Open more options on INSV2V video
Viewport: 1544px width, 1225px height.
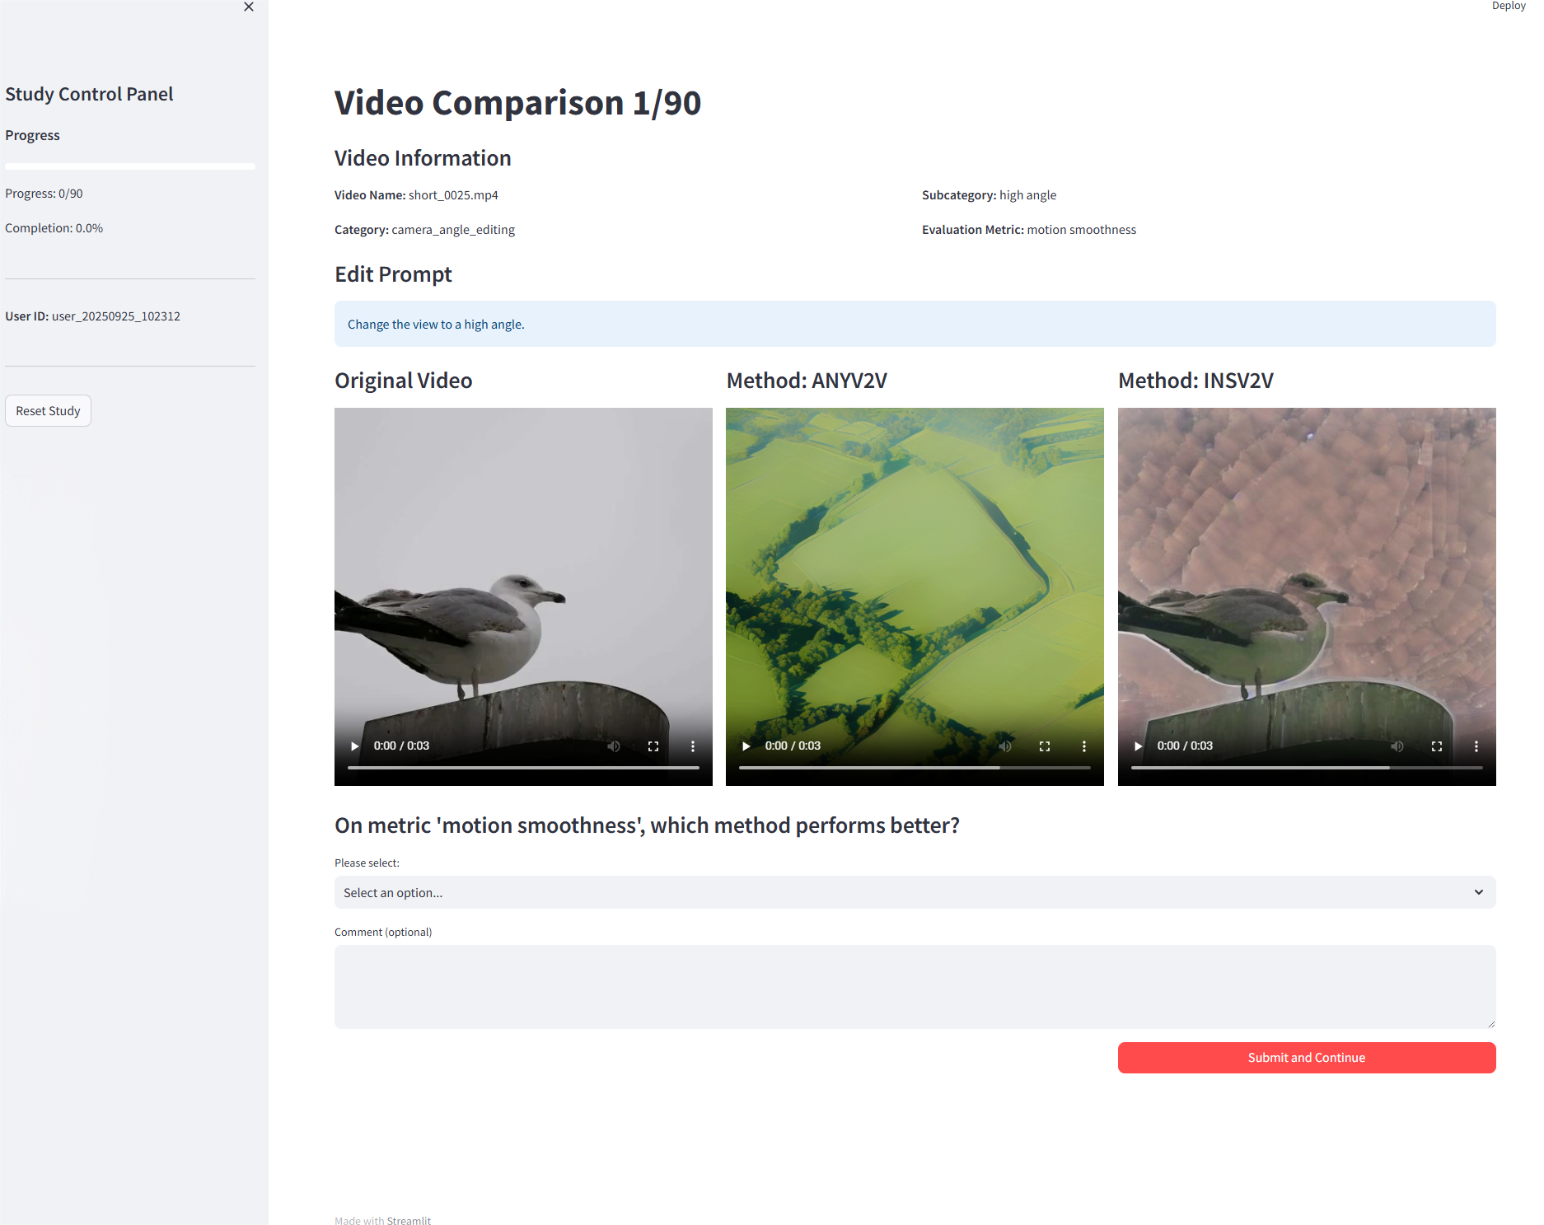1476,746
